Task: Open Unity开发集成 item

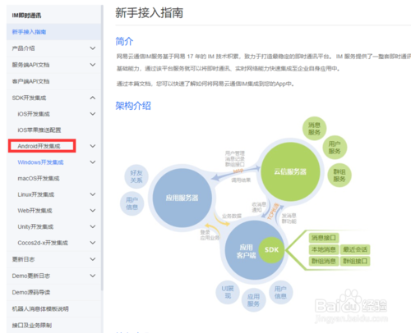Action: click(35, 226)
